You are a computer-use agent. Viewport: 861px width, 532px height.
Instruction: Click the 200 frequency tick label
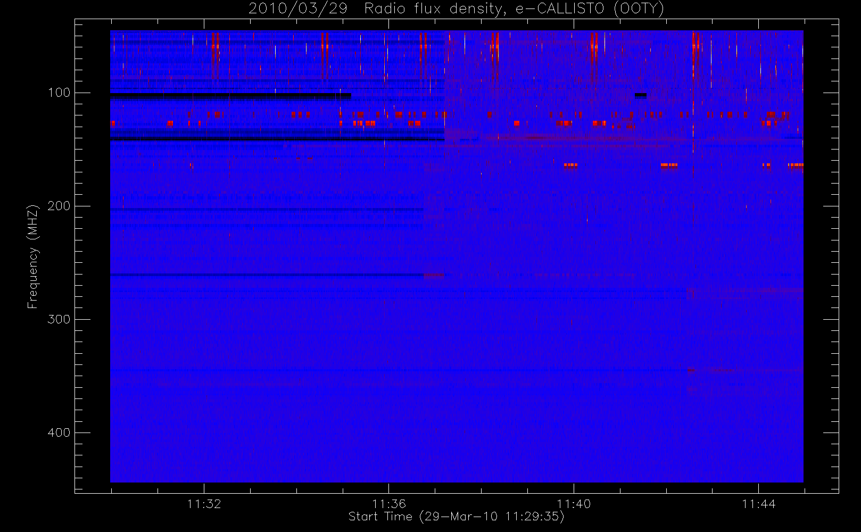(59, 206)
